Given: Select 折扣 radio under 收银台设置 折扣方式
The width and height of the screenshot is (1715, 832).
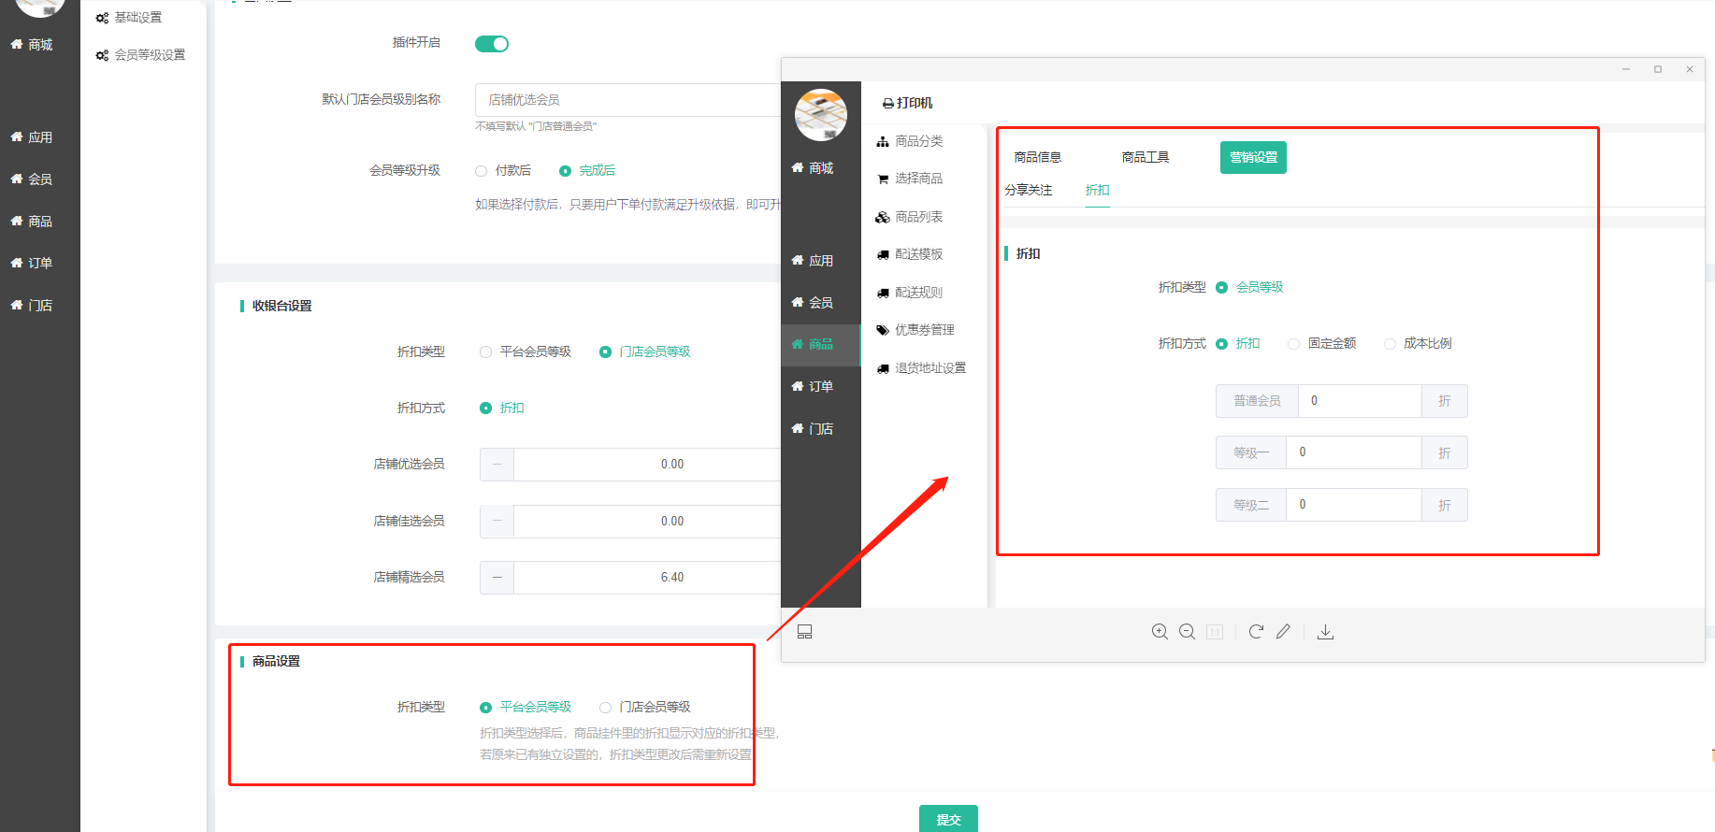Looking at the screenshot, I should tap(502, 409).
